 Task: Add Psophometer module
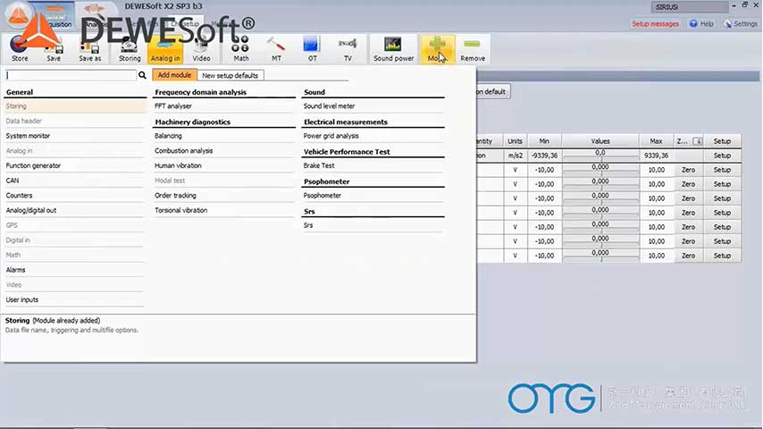coord(373,195)
